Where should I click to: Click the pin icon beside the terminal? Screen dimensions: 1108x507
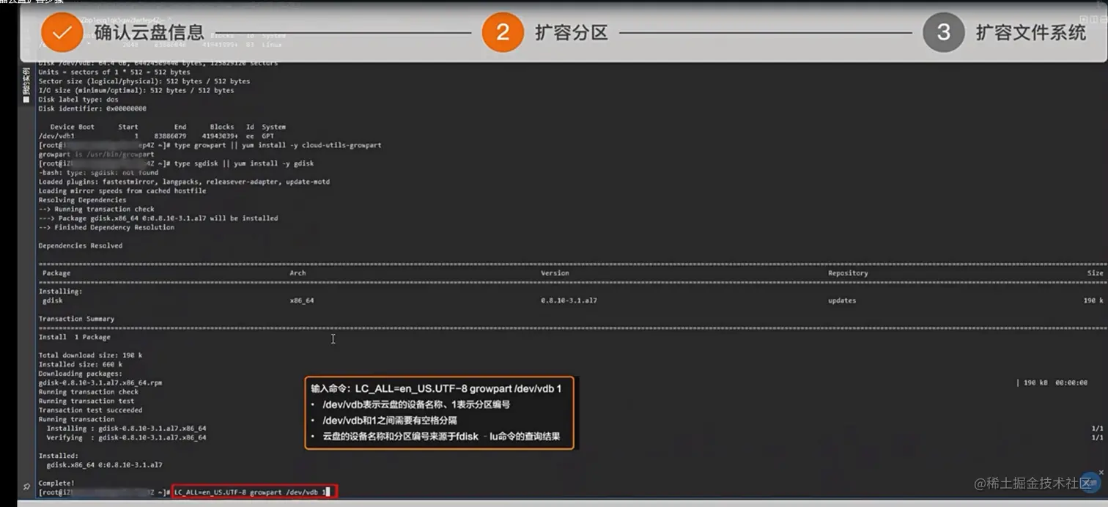coord(26,485)
